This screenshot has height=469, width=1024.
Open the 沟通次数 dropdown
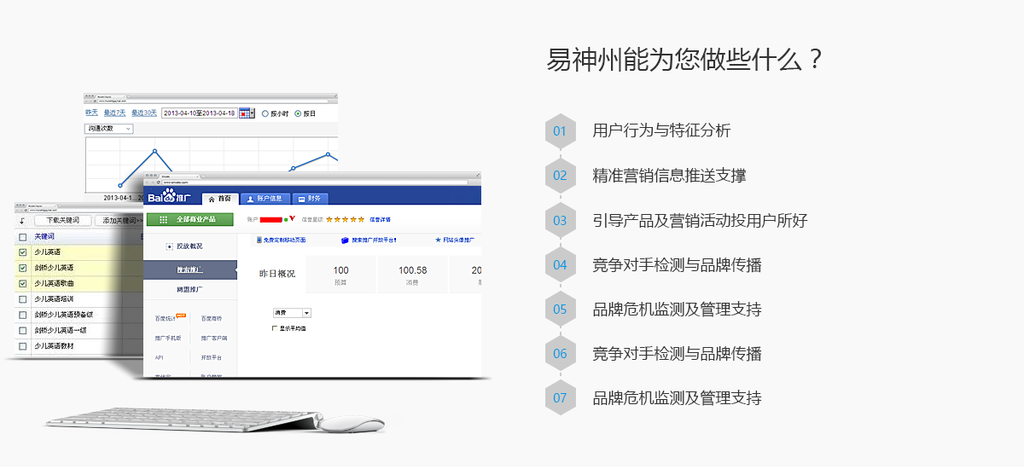108,128
